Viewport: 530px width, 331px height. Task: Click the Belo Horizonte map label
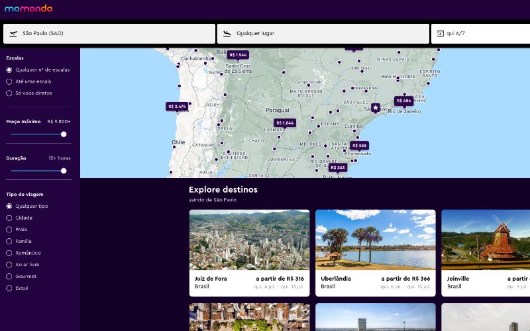pyautogui.click(x=398, y=76)
